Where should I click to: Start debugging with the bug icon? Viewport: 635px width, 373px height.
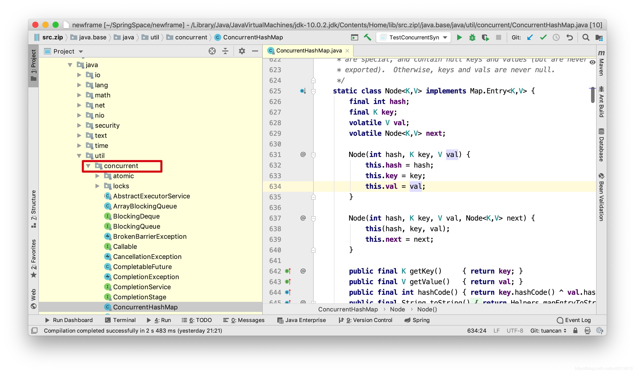472,37
